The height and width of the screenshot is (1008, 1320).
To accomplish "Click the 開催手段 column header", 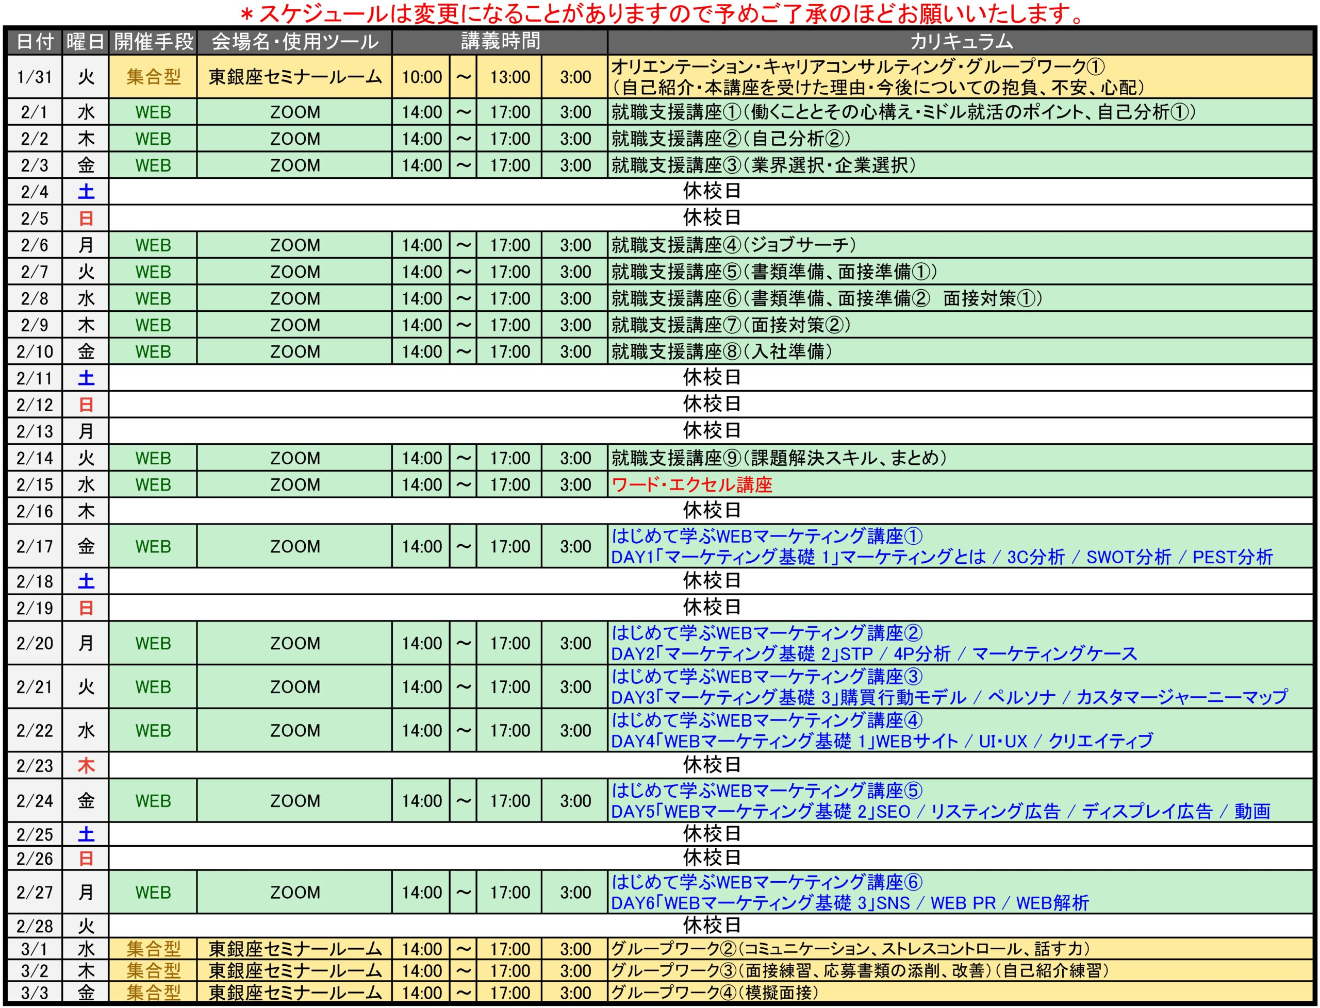I will click(153, 41).
